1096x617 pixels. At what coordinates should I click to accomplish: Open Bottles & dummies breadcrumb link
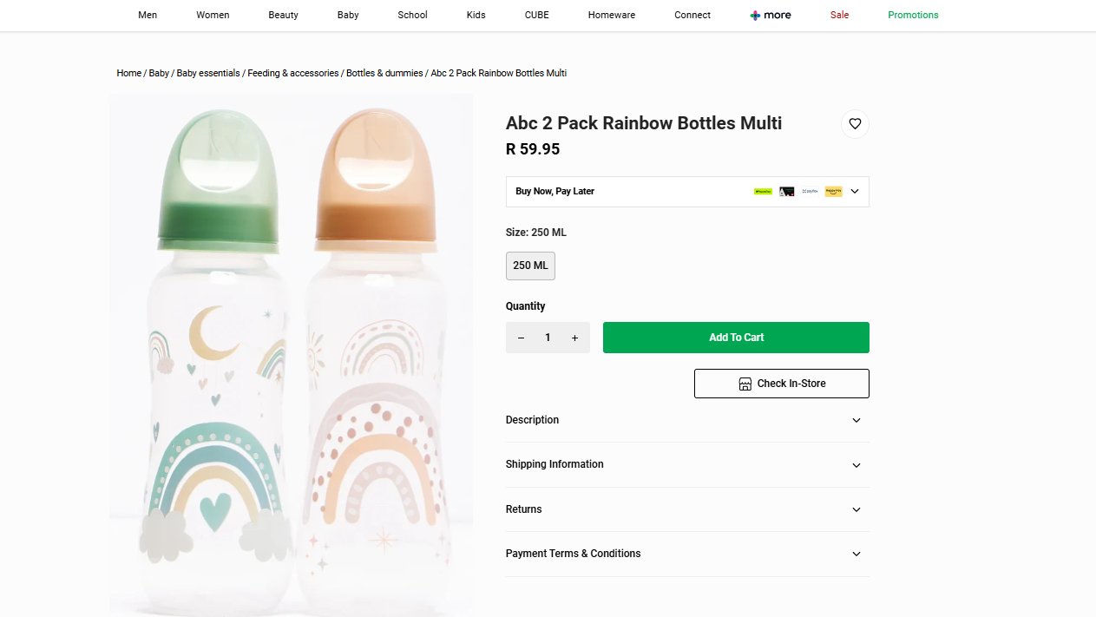coord(384,73)
